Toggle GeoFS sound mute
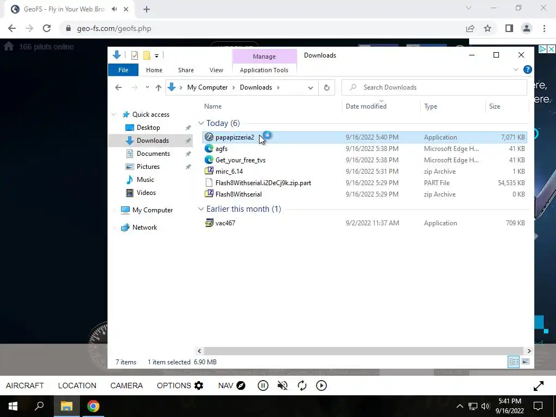The width and height of the screenshot is (556, 417). click(282, 386)
